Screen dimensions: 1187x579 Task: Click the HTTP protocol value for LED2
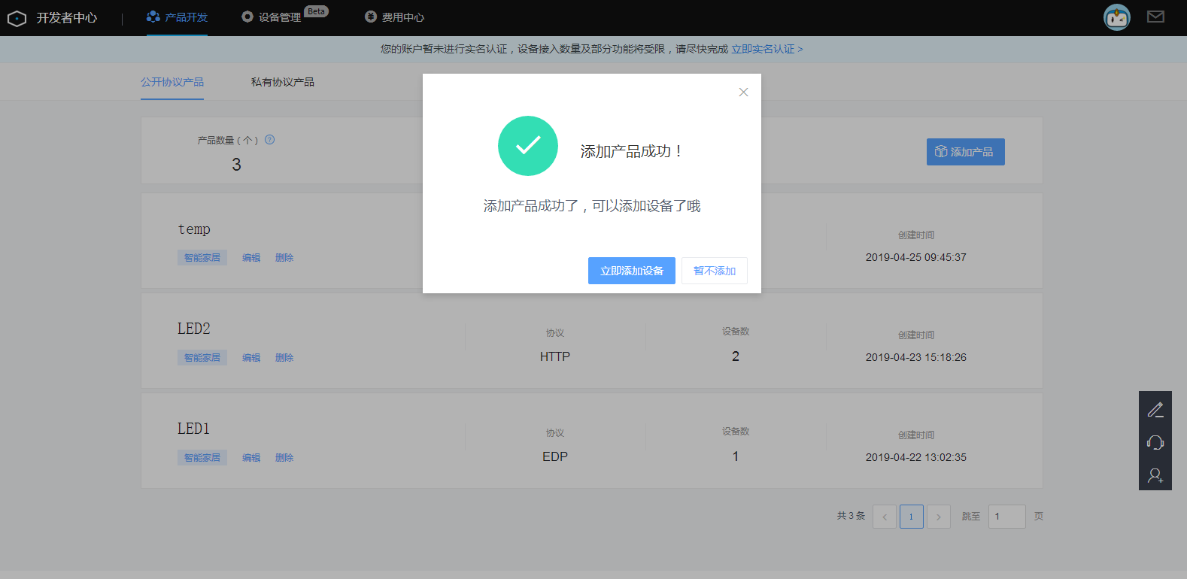[x=555, y=356]
